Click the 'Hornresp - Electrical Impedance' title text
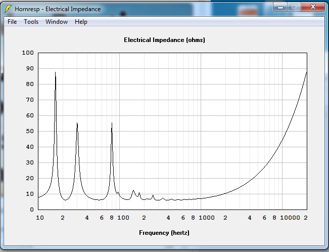329x252 pixels. [x=58, y=9]
